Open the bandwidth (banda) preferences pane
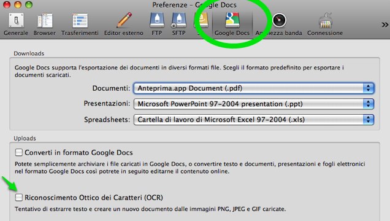Image resolution: width=390 pixels, height=221 pixels. [x=279, y=25]
